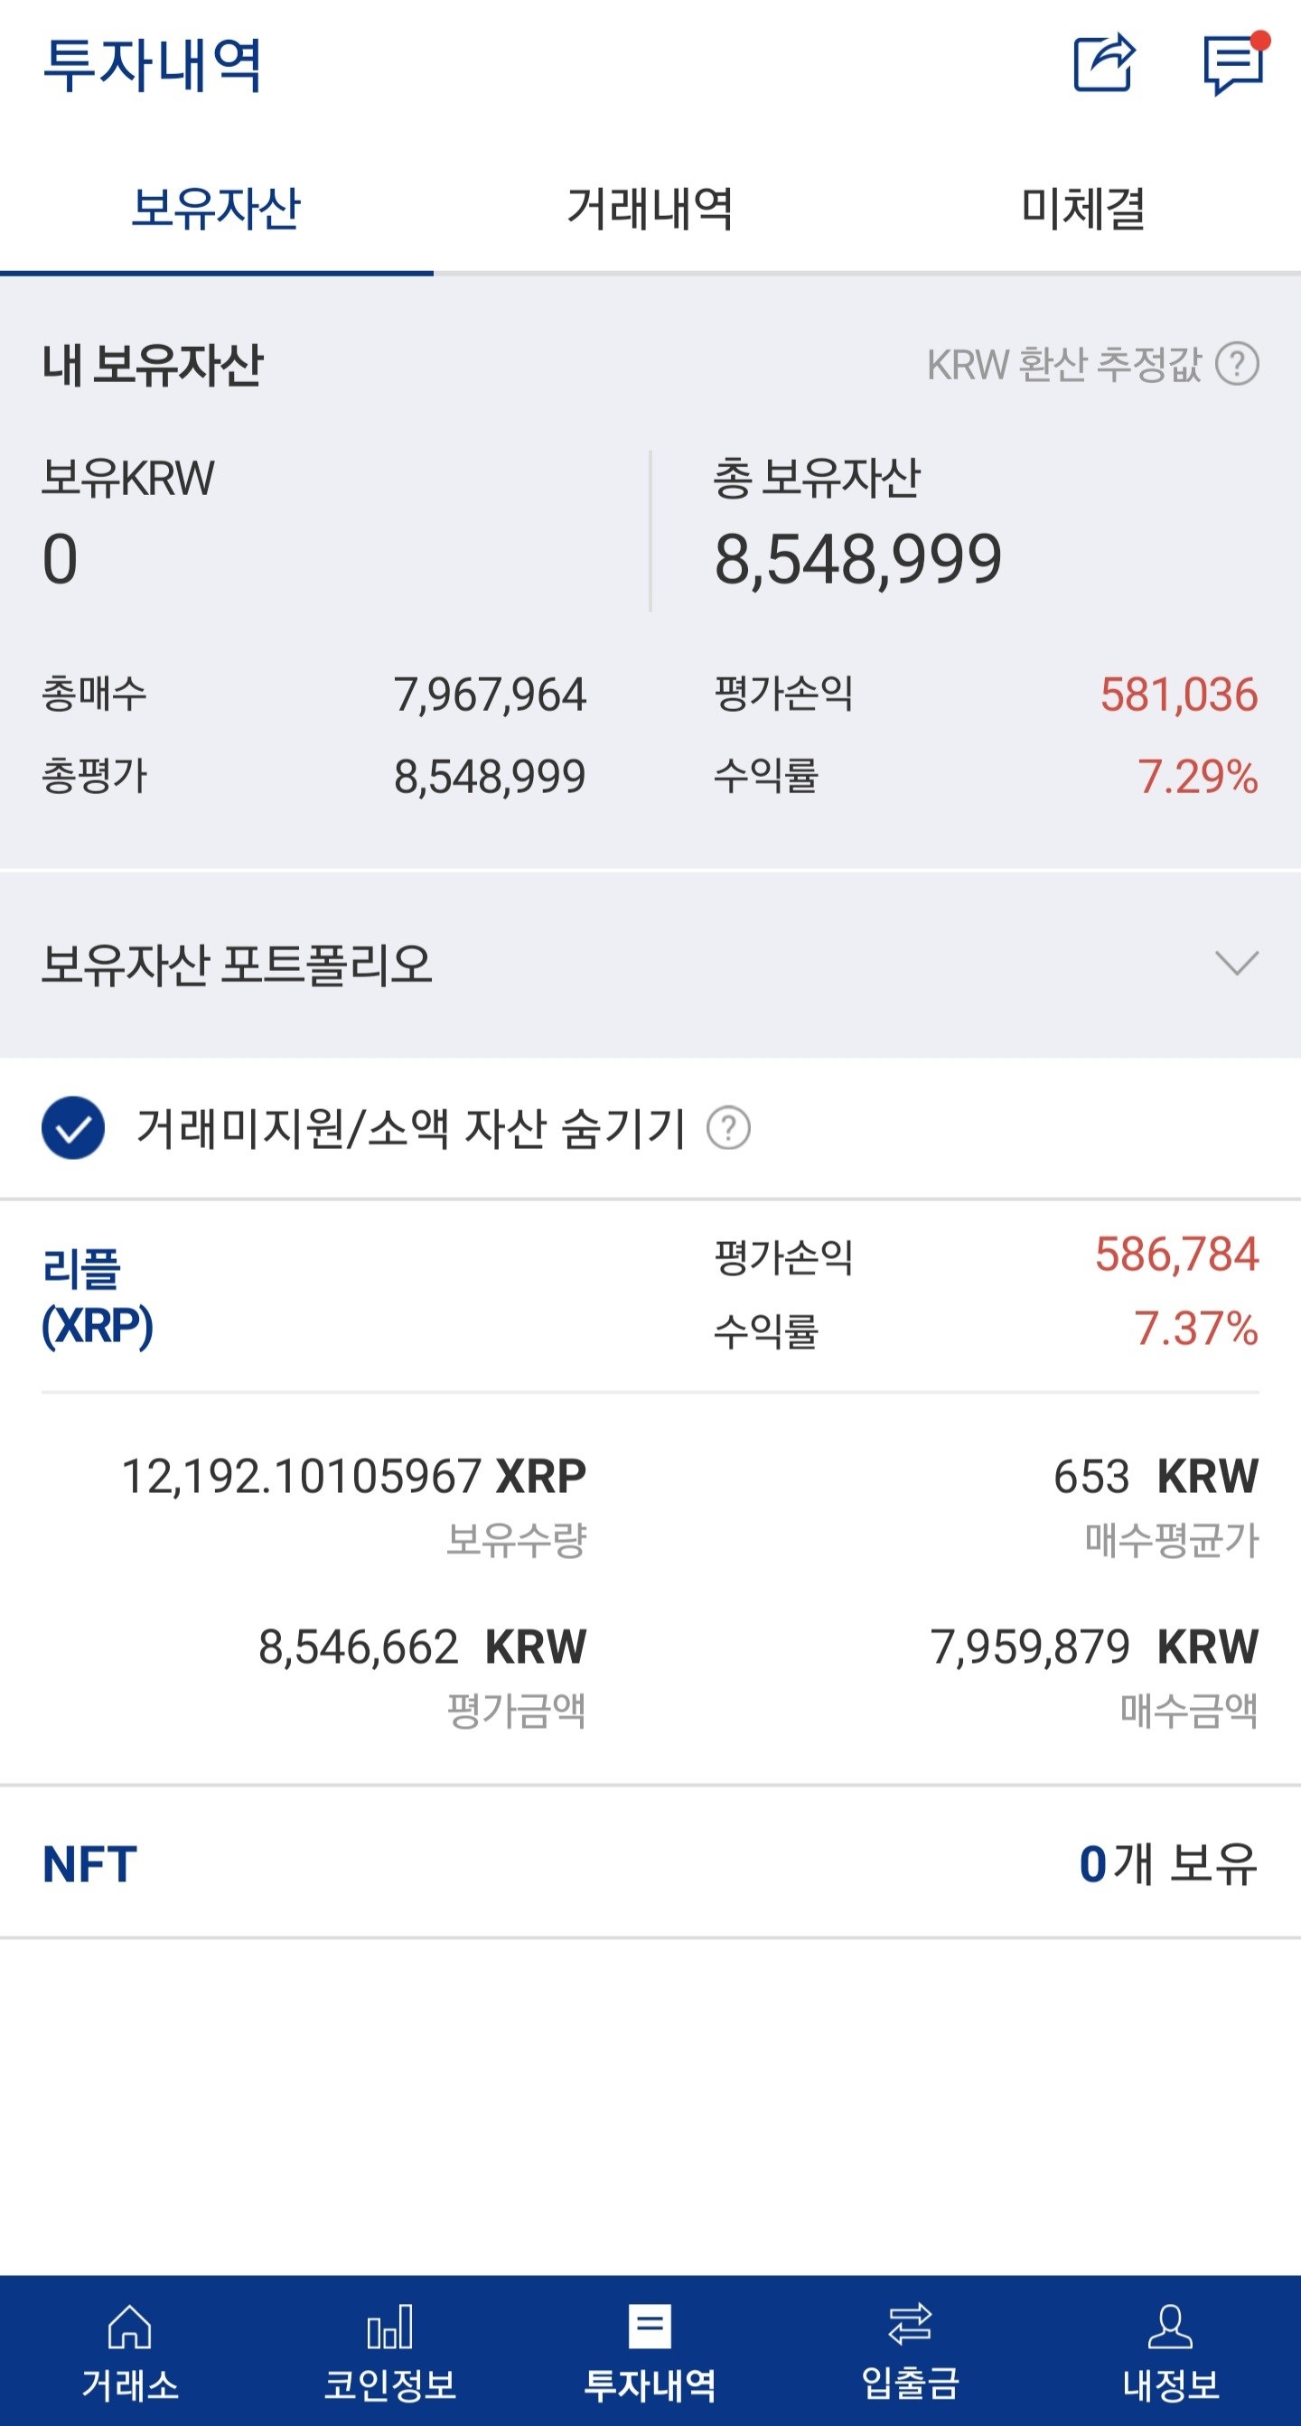Open 리플 (XRP) coin link
Screen dimensions: 1301x2426
[97, 1298]
